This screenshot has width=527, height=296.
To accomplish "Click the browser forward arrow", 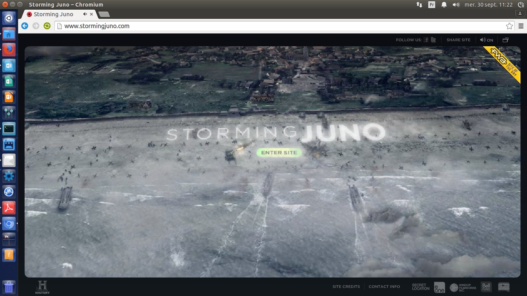I will [36, 26].
